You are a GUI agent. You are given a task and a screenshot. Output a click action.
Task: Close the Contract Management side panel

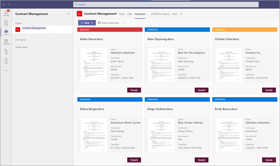pyautogui.click(x=68, y=14)
